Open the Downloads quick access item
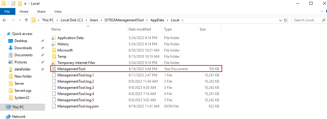The width and height of the screenshot is (327, 119). pyautogui.click(x=23, y=48)
